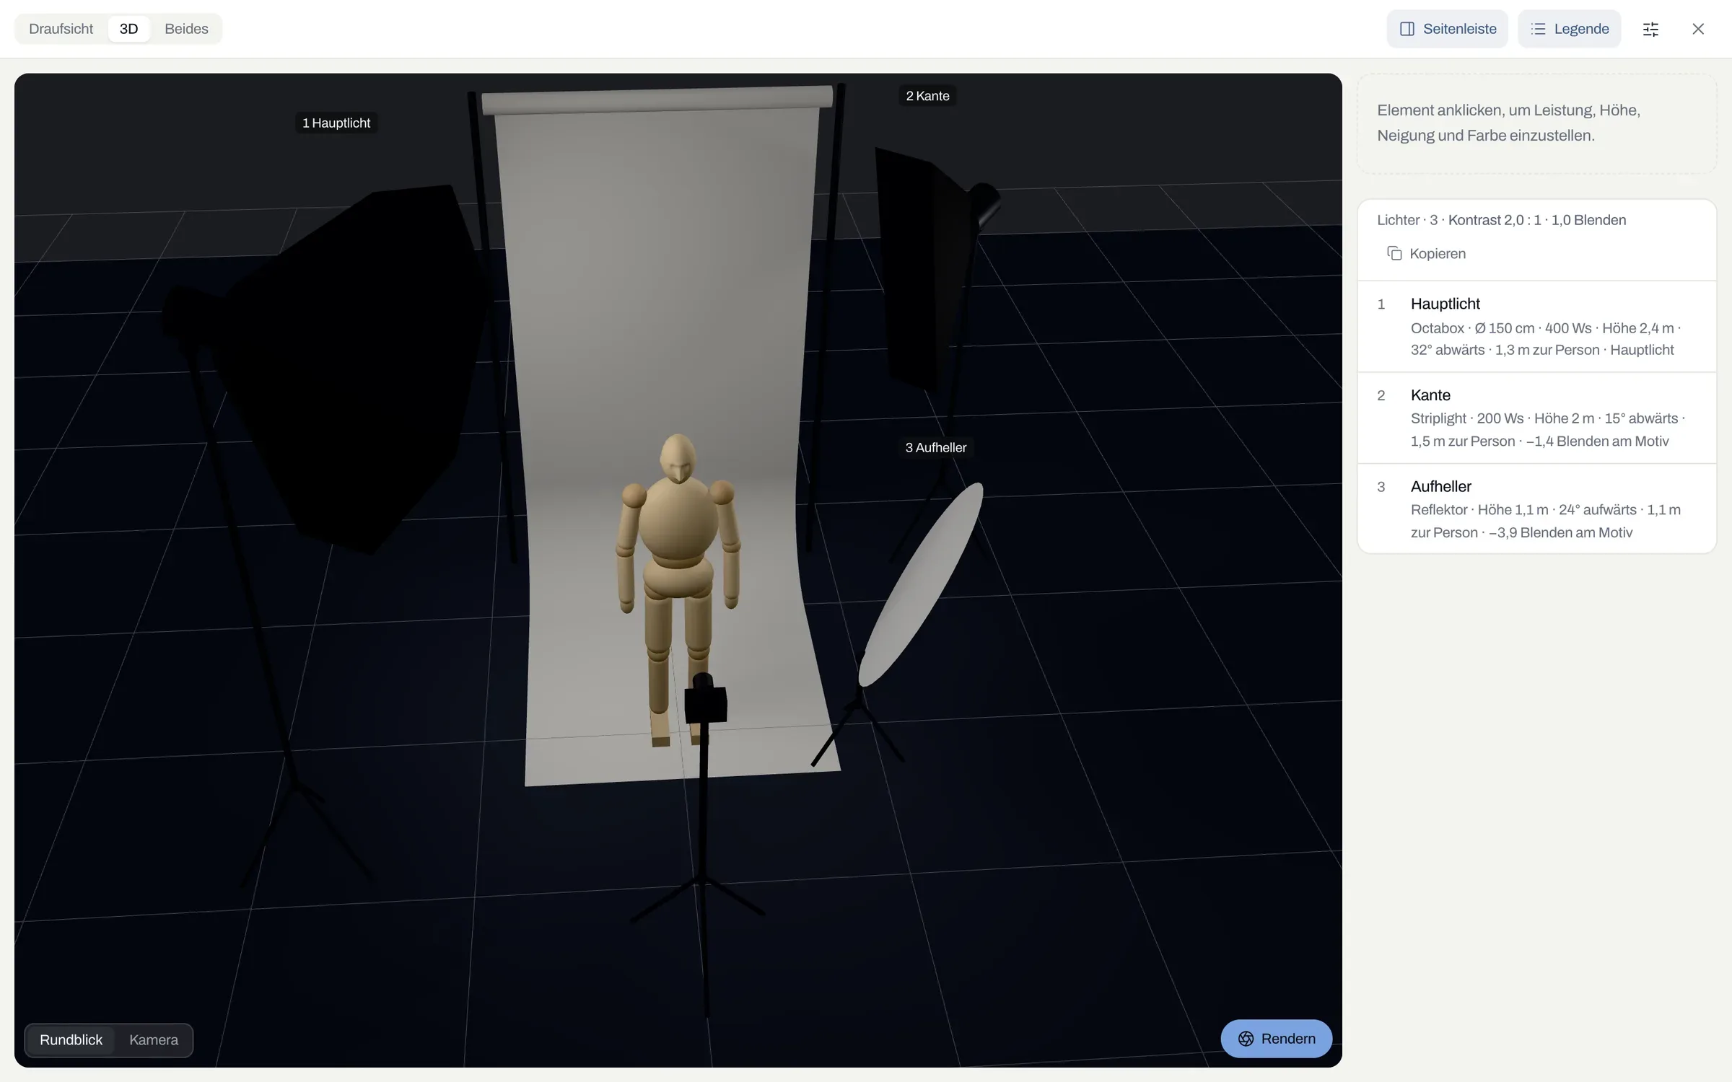Click the Lichter contrast summary text
The height and width of the screenshot is (1082, 1732).
[x=1501, y=220]
